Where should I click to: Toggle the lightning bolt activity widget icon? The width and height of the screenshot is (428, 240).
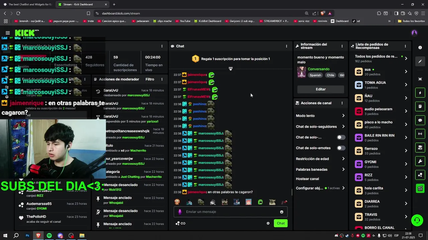click(420, 93)
